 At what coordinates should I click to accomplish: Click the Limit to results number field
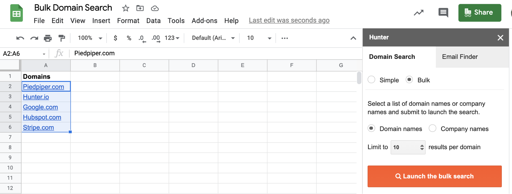coord(408,147)
